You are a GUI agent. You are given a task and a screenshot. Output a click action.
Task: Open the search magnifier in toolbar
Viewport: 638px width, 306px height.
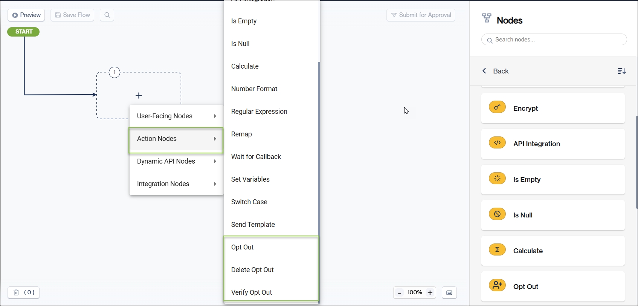[107, 15]
